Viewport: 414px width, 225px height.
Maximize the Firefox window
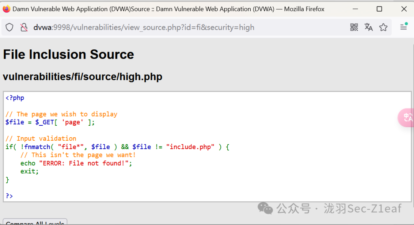(x=379, y=9)
